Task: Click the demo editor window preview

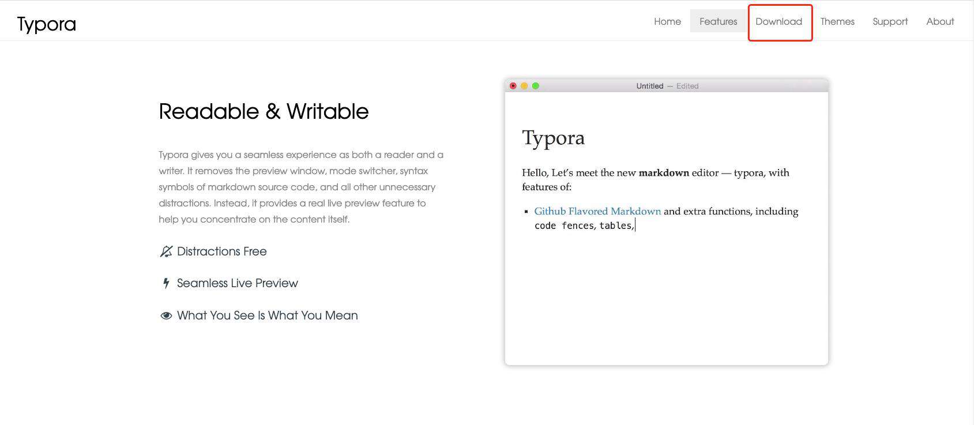Action: click(667, 222)
